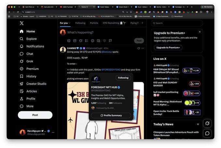Go to Premium in the sidebar
The width and height of the screenshot is (221, 148).
click(29, 69)
